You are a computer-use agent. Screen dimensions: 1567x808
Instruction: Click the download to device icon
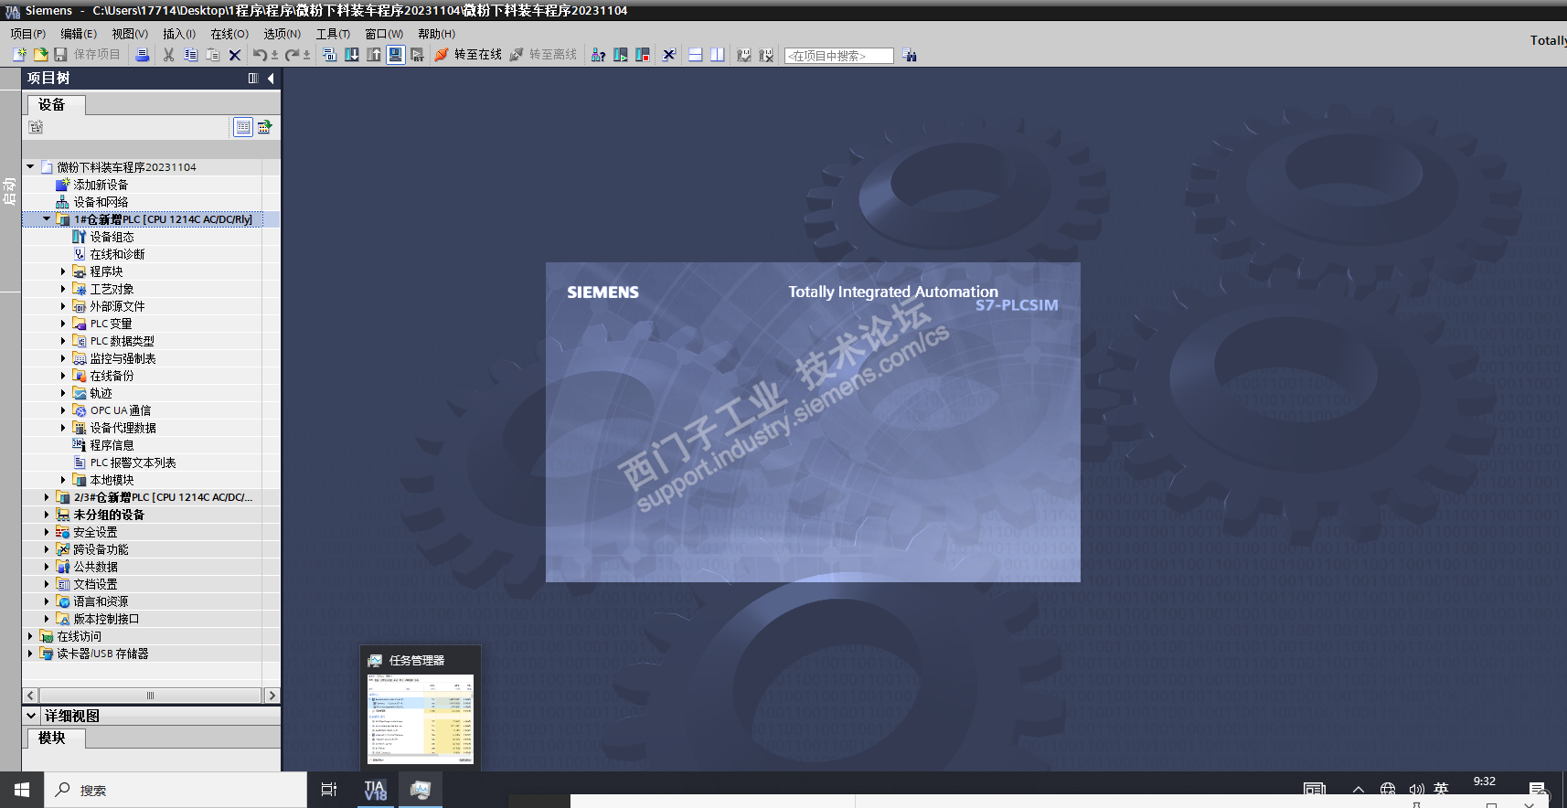(x=352, y=55)
